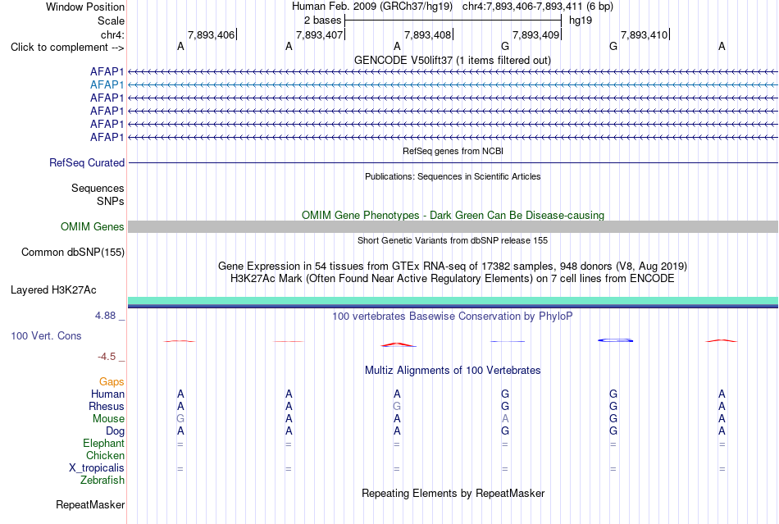Click the Scale label in left margin
Screen dimensions: 779x524
coord(111,21)
